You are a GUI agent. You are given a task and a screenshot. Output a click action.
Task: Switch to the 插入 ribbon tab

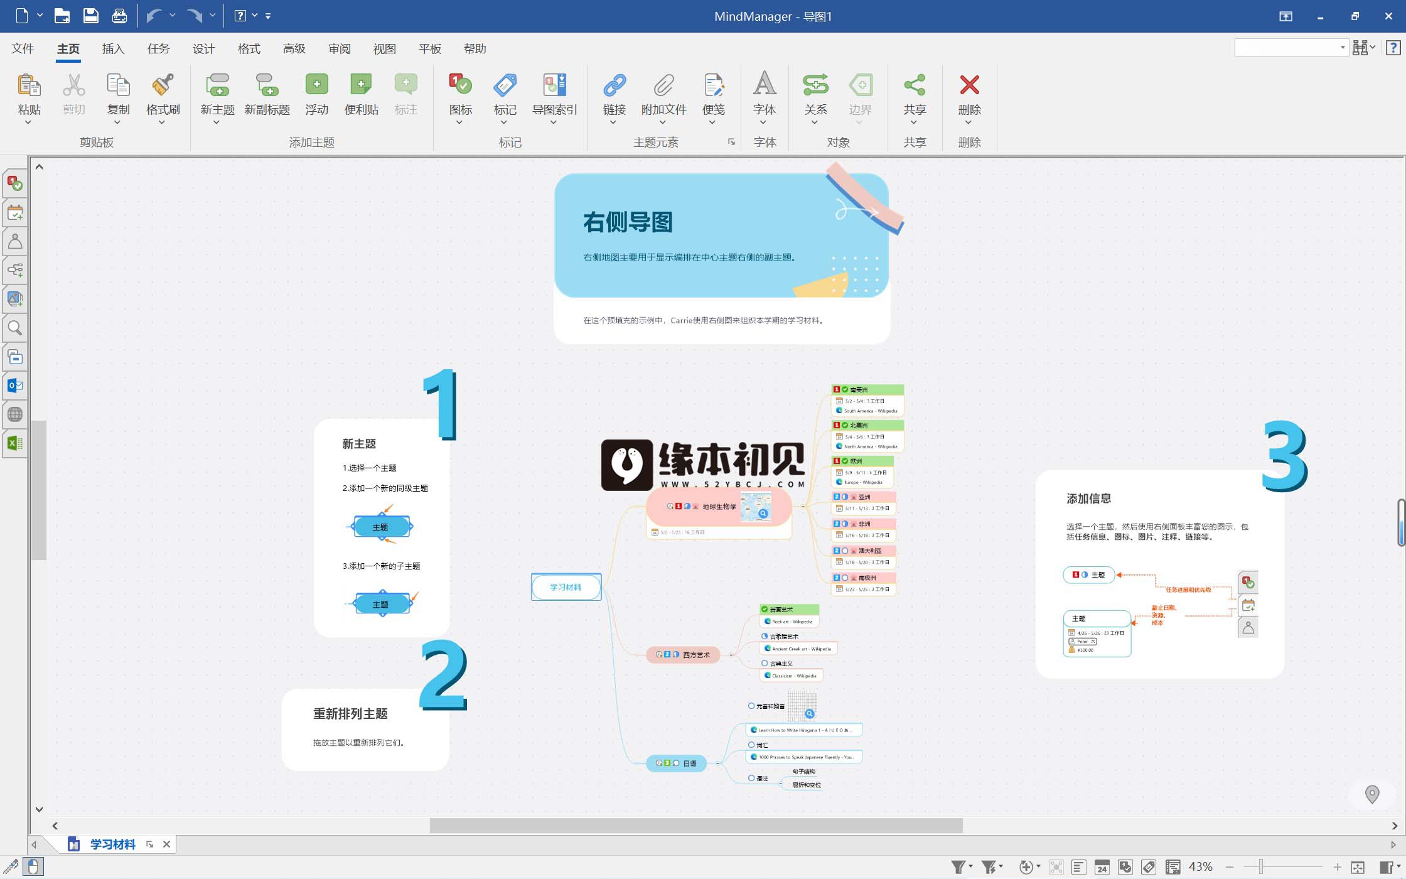tap(113, 48)
